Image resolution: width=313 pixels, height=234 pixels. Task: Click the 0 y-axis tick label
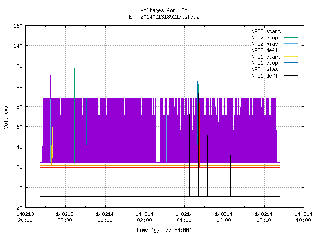[x=21, y=187]
